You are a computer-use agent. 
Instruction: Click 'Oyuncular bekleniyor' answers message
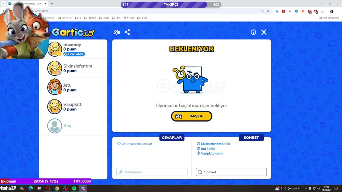coord(135,144)
